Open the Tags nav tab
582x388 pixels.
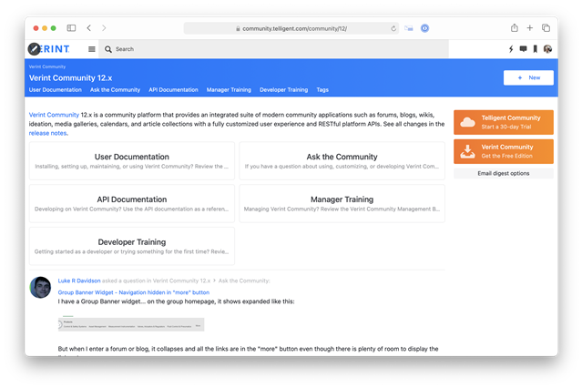(x=322, y=90)
